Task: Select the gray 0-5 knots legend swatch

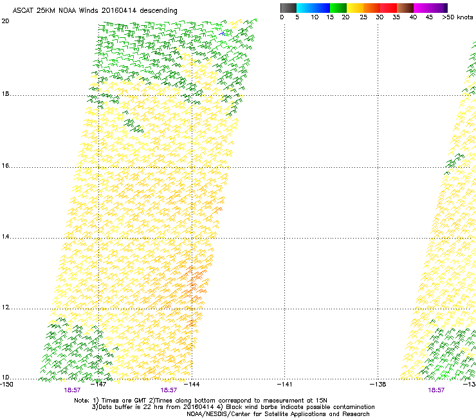Action: (288, 8)
